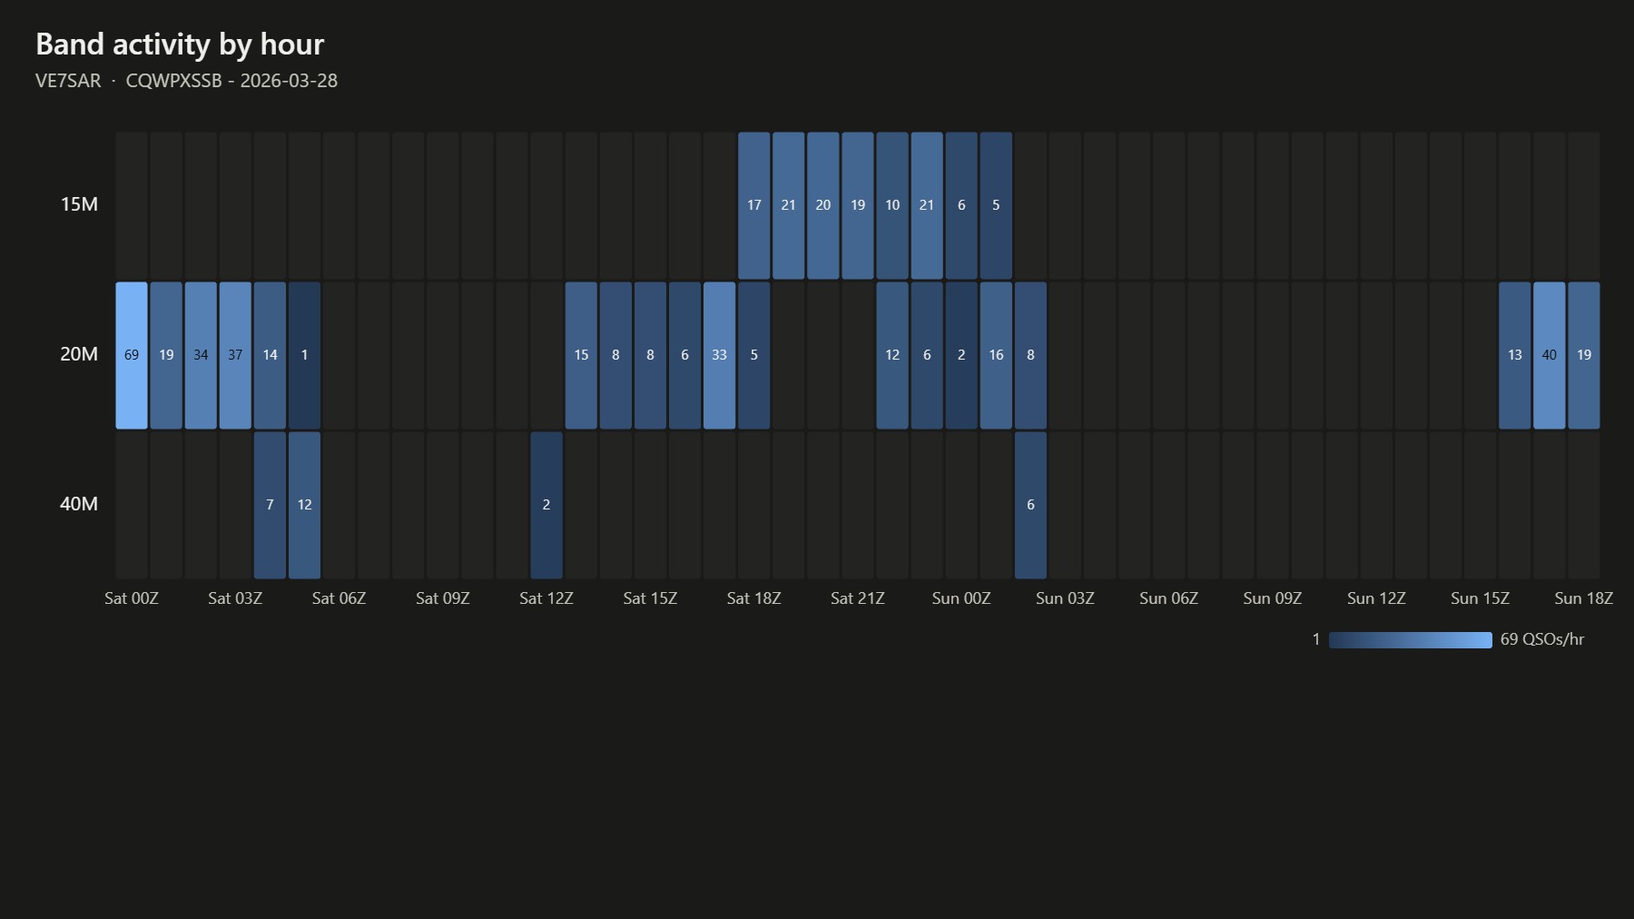
Task: Click the 15M cell with value 5
Action: pos(996,205)
